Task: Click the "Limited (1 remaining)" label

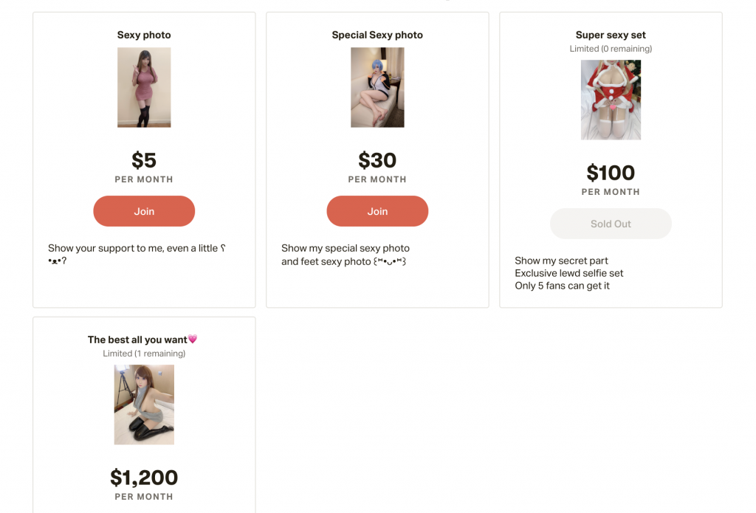Action: click(144, 354)
